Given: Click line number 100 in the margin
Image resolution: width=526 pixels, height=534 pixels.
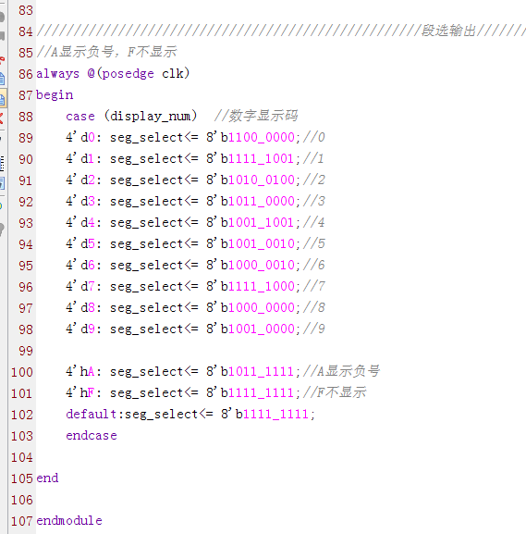Looking at the screenshot, I should point(22,372).
